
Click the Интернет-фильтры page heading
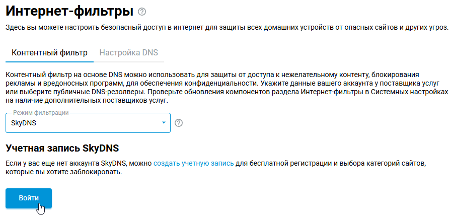69,11
